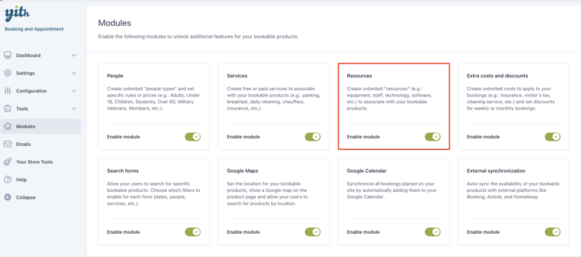Expand the Tools submenu chevron

pos(74,109)
